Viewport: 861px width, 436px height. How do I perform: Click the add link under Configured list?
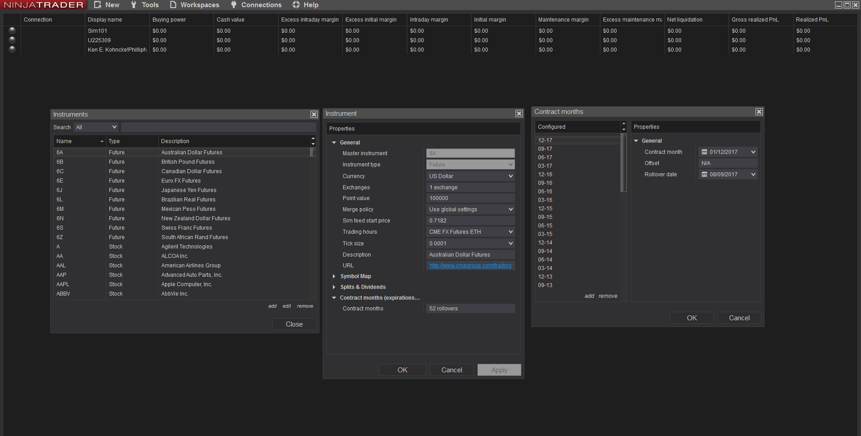pos(589,296)
